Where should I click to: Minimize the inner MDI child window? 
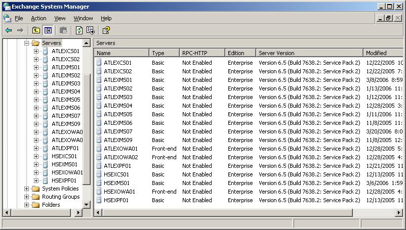(x=380, y=18)
